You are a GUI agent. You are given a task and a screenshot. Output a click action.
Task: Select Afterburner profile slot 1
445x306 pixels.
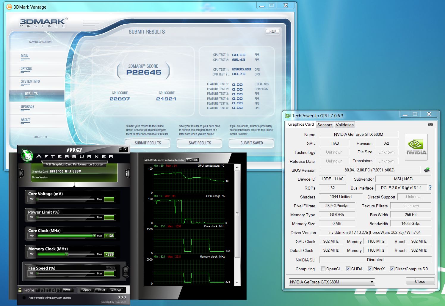[x=38, y=290]
